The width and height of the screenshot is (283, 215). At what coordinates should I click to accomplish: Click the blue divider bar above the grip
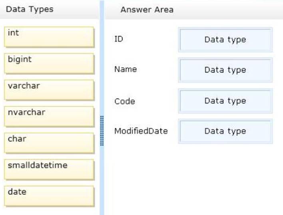(102, 60)
